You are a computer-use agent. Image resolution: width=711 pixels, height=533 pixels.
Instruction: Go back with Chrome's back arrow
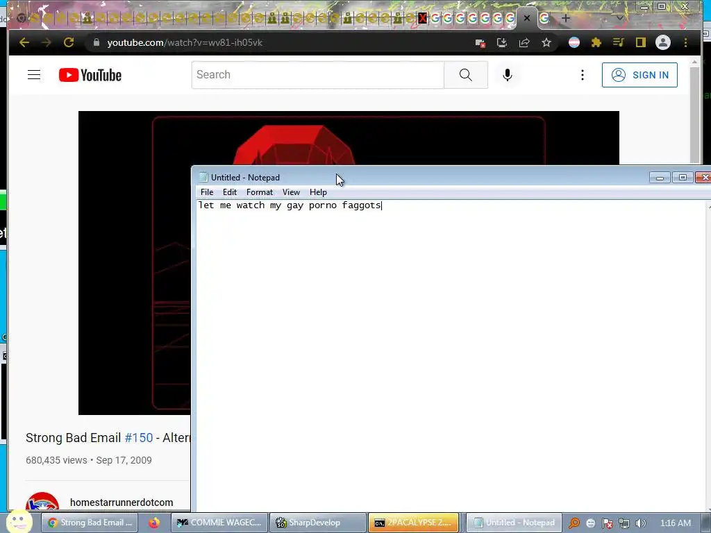point(24,42)
